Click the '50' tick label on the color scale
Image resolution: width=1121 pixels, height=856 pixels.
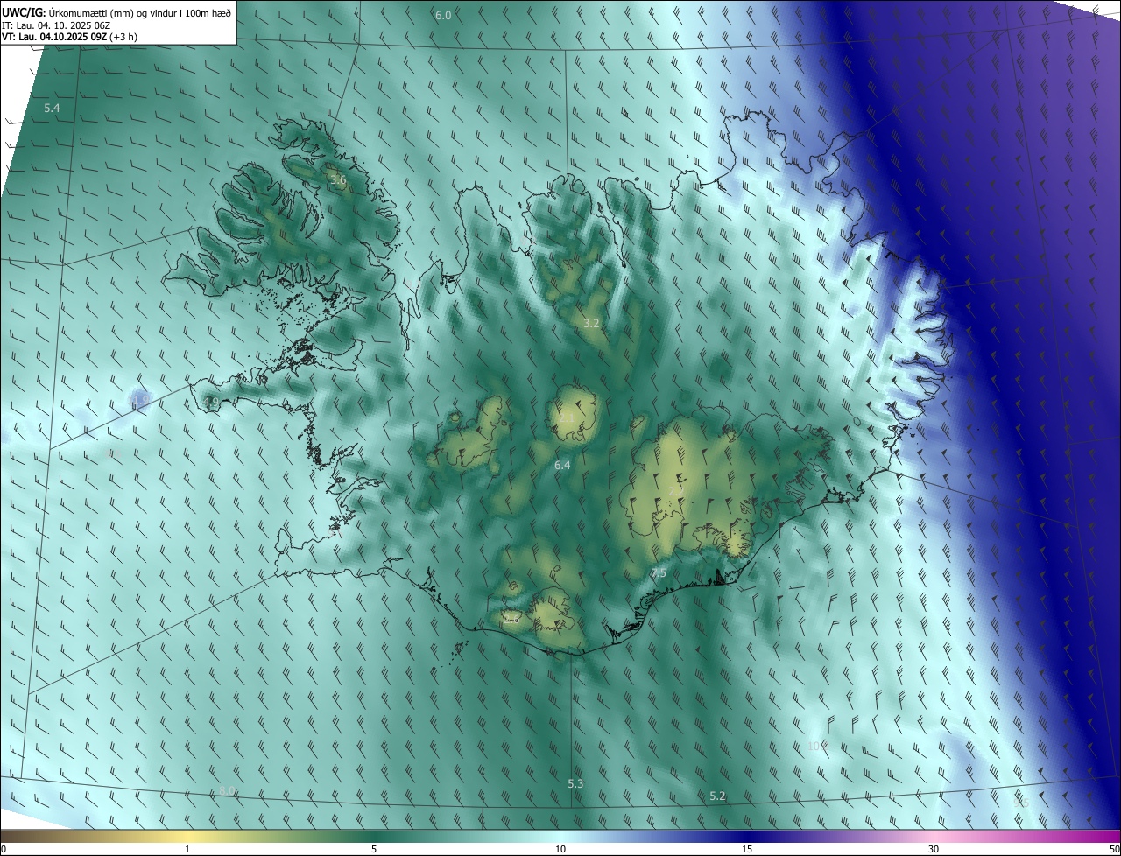pyautogui.click(x=1114, y=849)
